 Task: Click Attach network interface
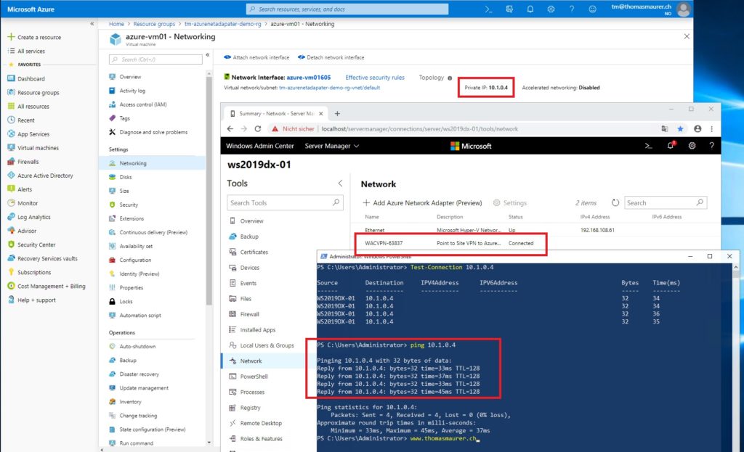[256, 57]
